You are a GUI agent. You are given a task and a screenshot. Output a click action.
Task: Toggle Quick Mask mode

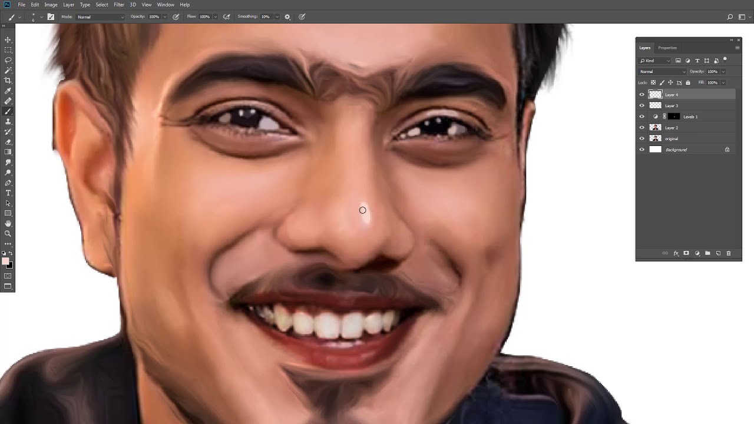click(x=8, y=276)
